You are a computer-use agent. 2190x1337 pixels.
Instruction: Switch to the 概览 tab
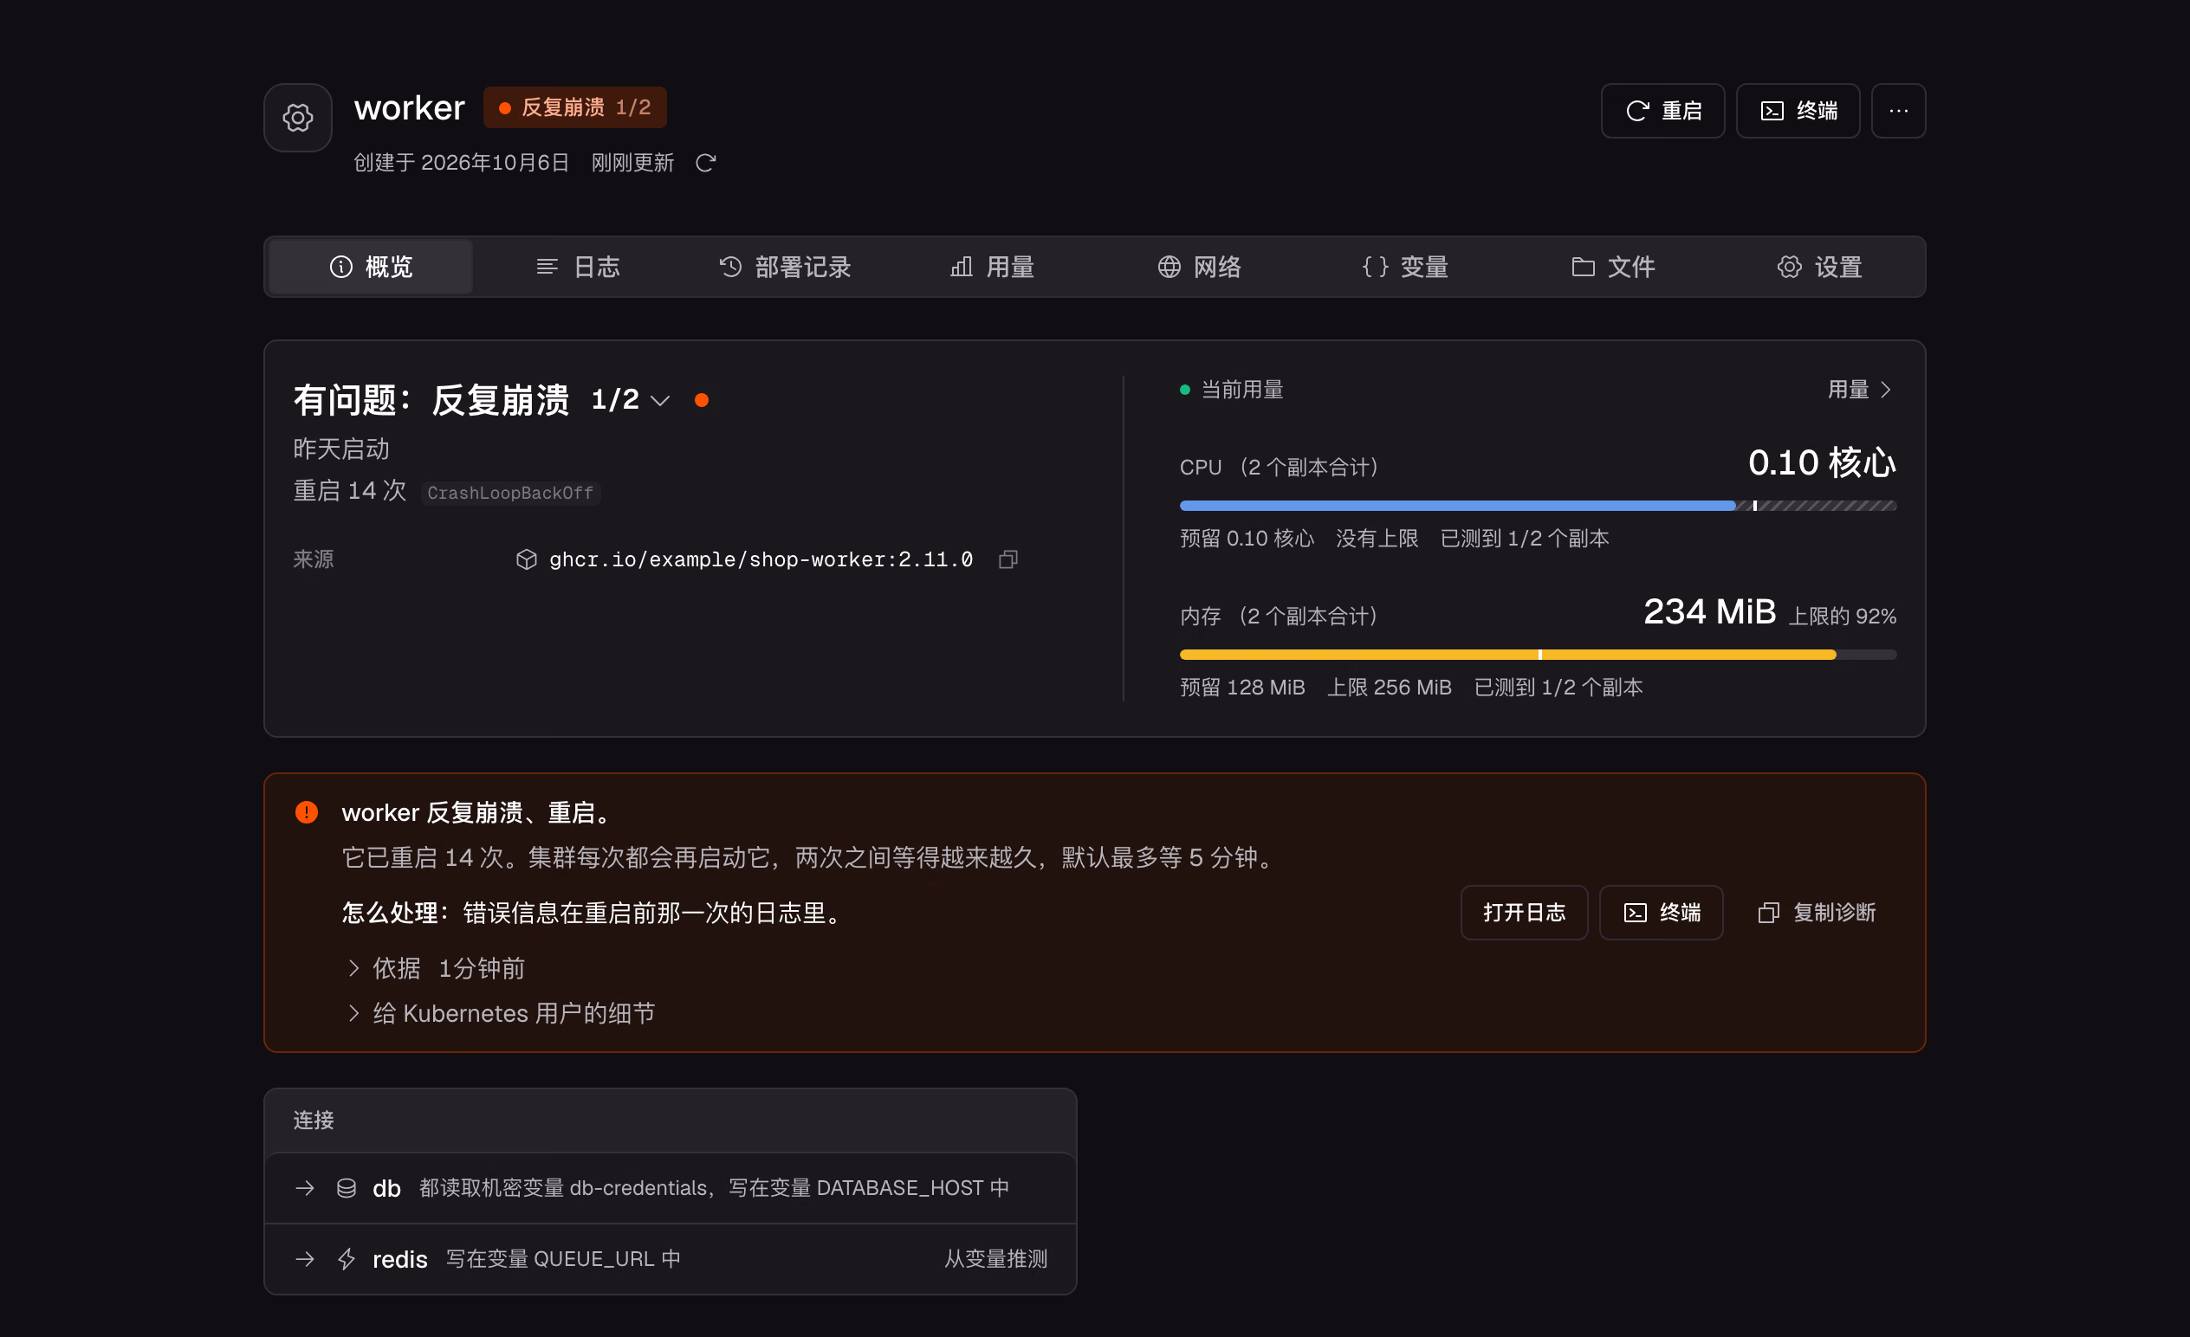pyautogui.click(x=371, y=268)
